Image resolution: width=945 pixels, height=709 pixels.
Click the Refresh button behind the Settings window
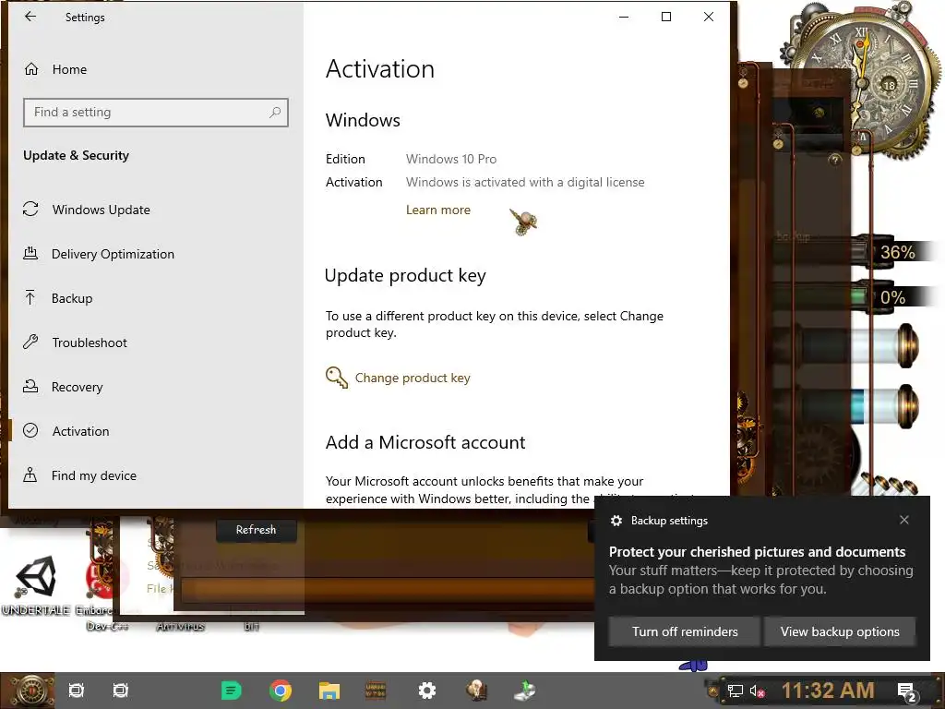pyautogui.click(x=257, y=530)
